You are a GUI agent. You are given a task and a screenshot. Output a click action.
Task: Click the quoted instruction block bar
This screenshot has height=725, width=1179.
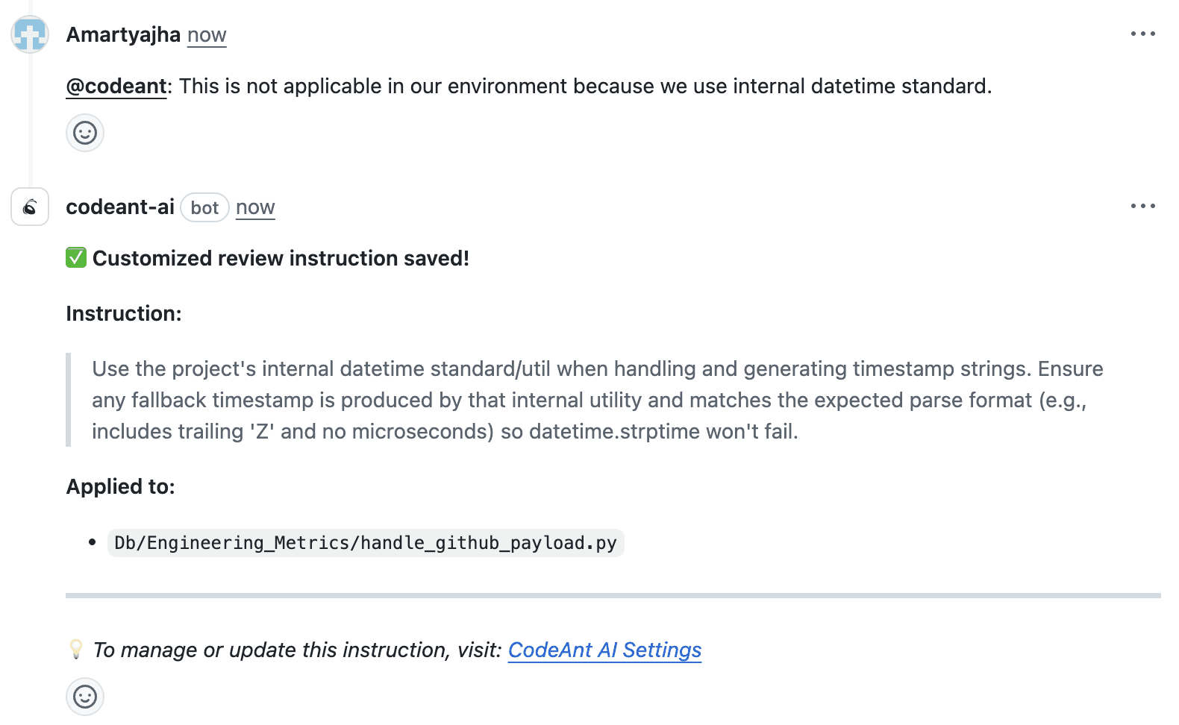click(x=70, y=399)
